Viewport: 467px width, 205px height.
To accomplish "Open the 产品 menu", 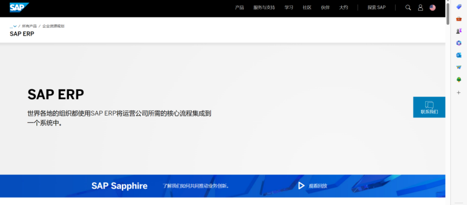I will pos(239,8).
